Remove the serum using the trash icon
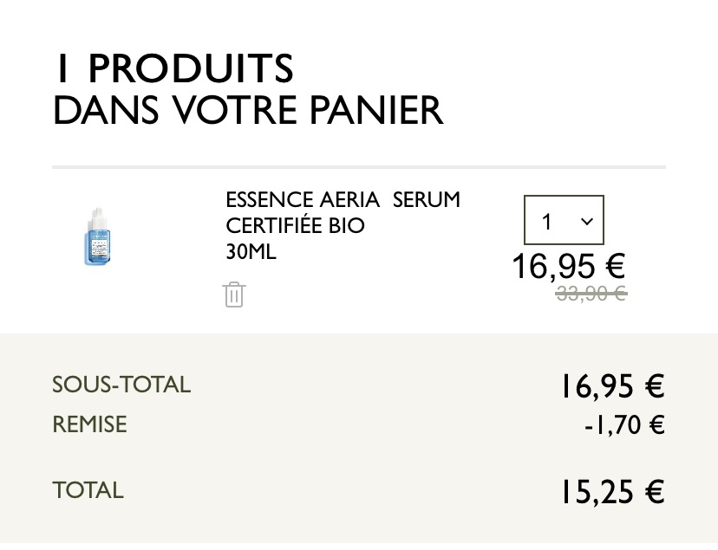 (x=234, y=294)
